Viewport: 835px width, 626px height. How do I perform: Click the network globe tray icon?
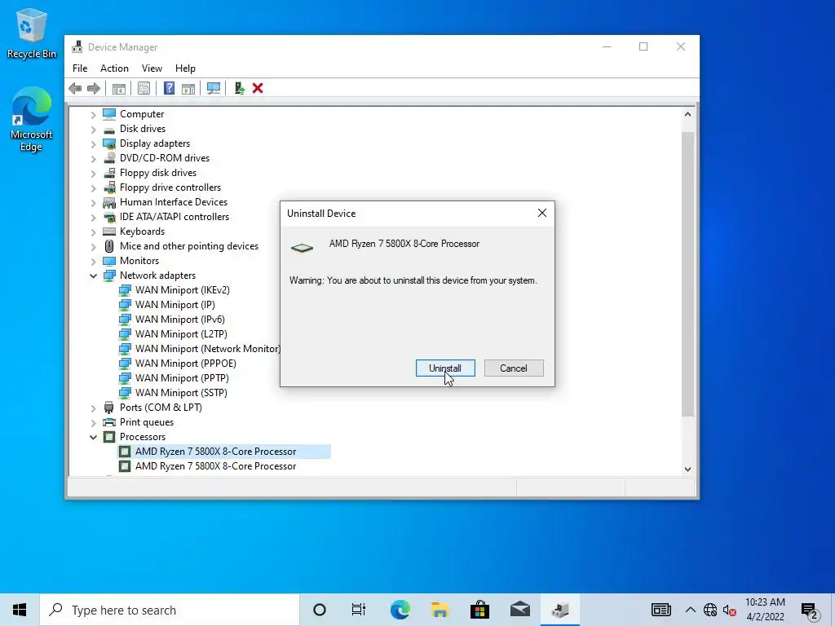[710, 610]
